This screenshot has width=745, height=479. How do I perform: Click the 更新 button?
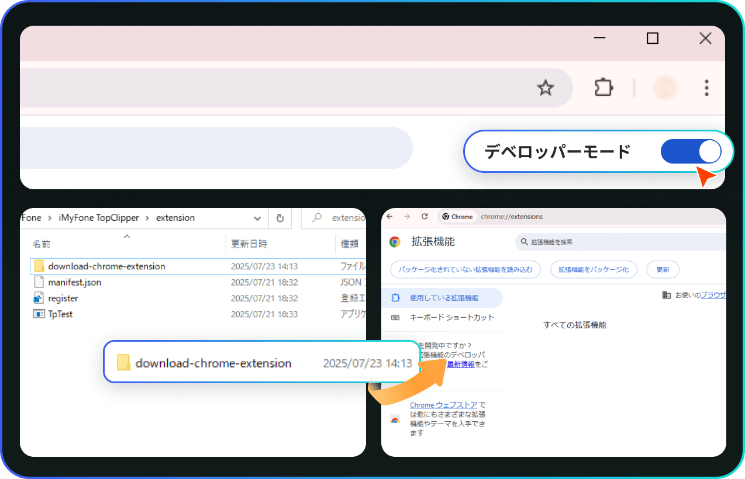(x=663, y=269)
